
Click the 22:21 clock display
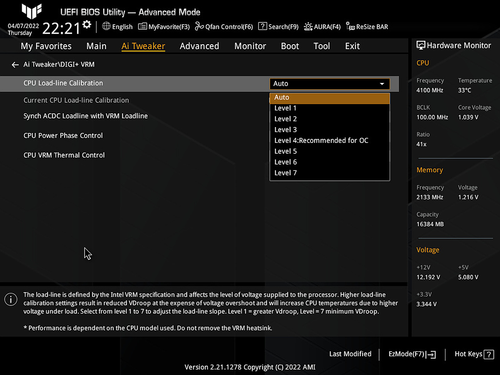point(61,28)
